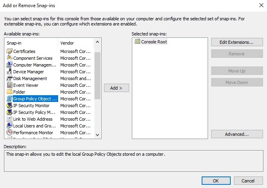Close the Add or Remove Snap-ins dialog

261,5
